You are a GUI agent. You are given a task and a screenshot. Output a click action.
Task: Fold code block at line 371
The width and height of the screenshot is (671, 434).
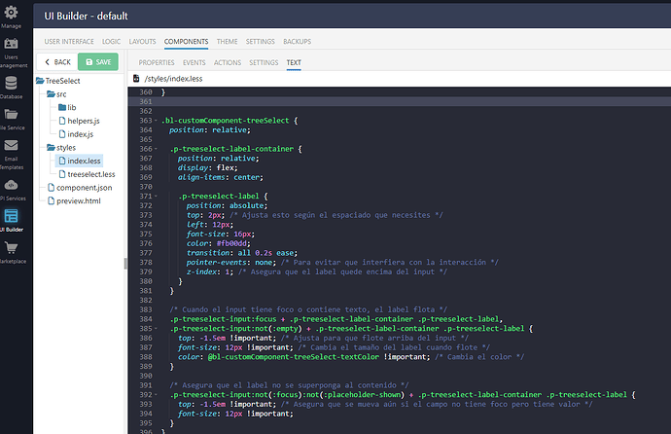point(156,196)
